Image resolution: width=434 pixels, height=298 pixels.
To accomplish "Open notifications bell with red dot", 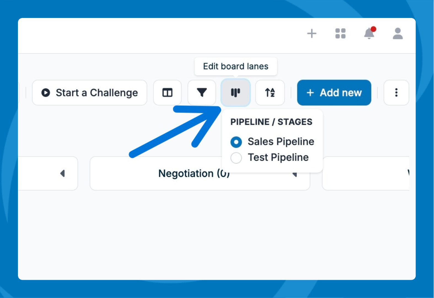I will point(370,33).
